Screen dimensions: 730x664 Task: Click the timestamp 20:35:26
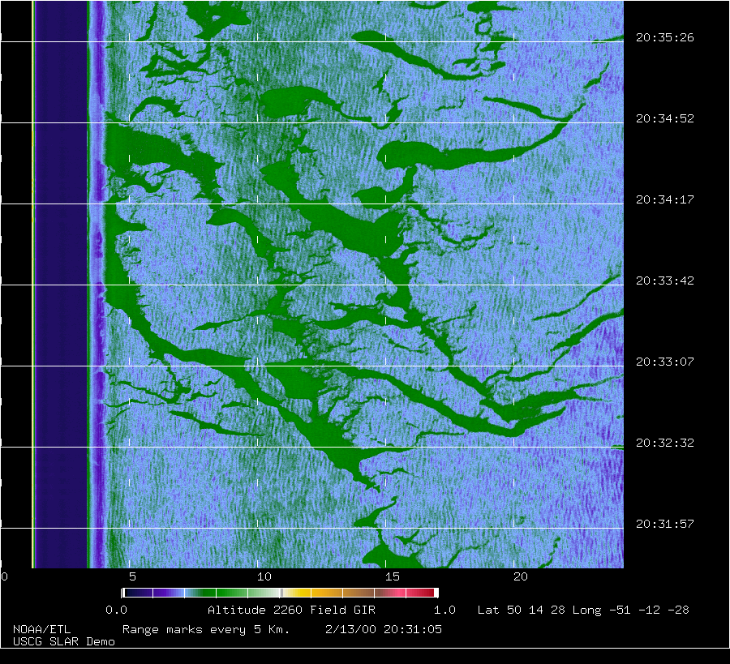664,37
